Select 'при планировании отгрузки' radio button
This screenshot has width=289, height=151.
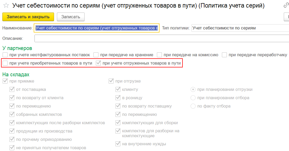click(193, 90)
